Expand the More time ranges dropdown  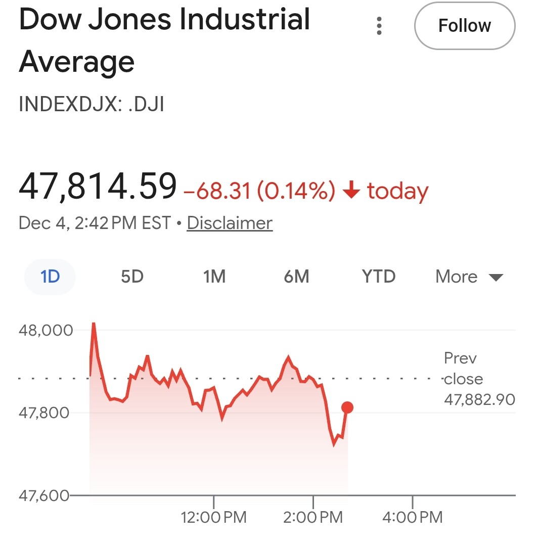click(469, 277)
